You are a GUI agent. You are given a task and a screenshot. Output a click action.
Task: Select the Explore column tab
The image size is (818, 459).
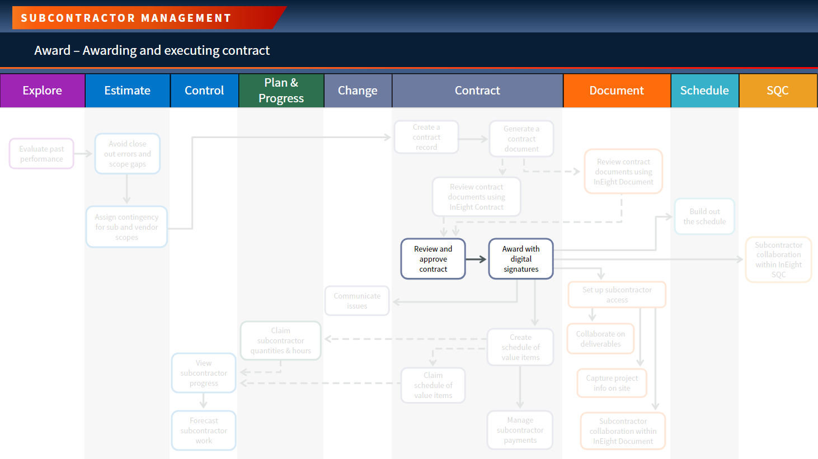[43, 91]
